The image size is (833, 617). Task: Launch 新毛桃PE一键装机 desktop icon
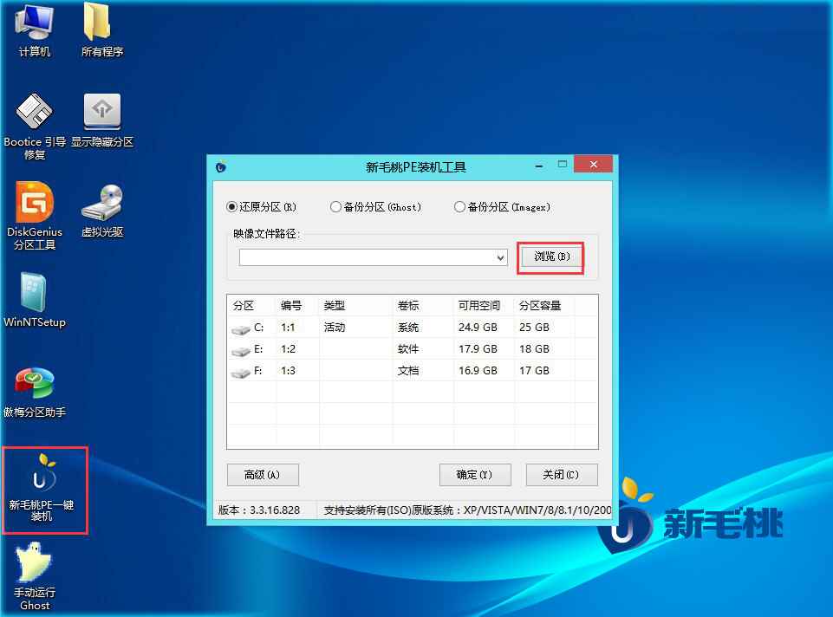pyautogui.click(x=42, y=489)
